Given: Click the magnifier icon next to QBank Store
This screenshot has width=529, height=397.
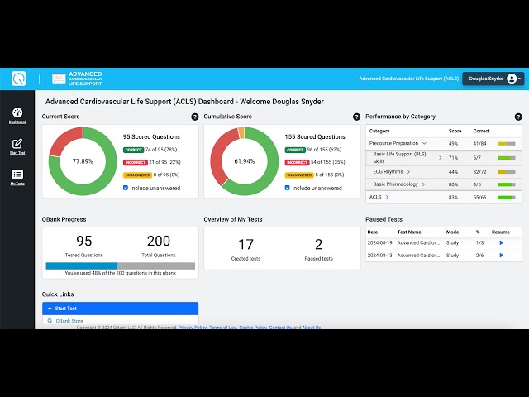Looking at the screenshot, I should [50, 321].
